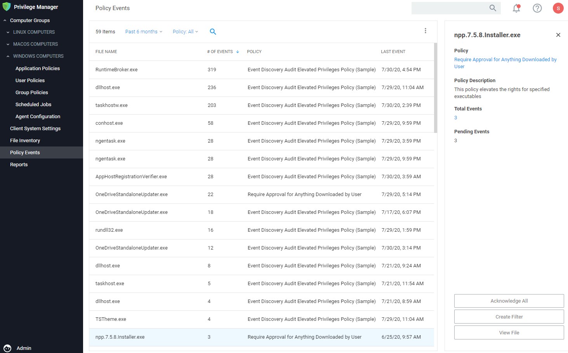The height and width of the screenshot is (353, 568).
Task: Select dllhost.exe row with 236 events
Action: pos(262,88)
